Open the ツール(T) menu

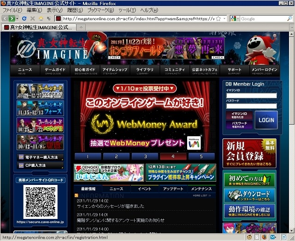[127, 10]
